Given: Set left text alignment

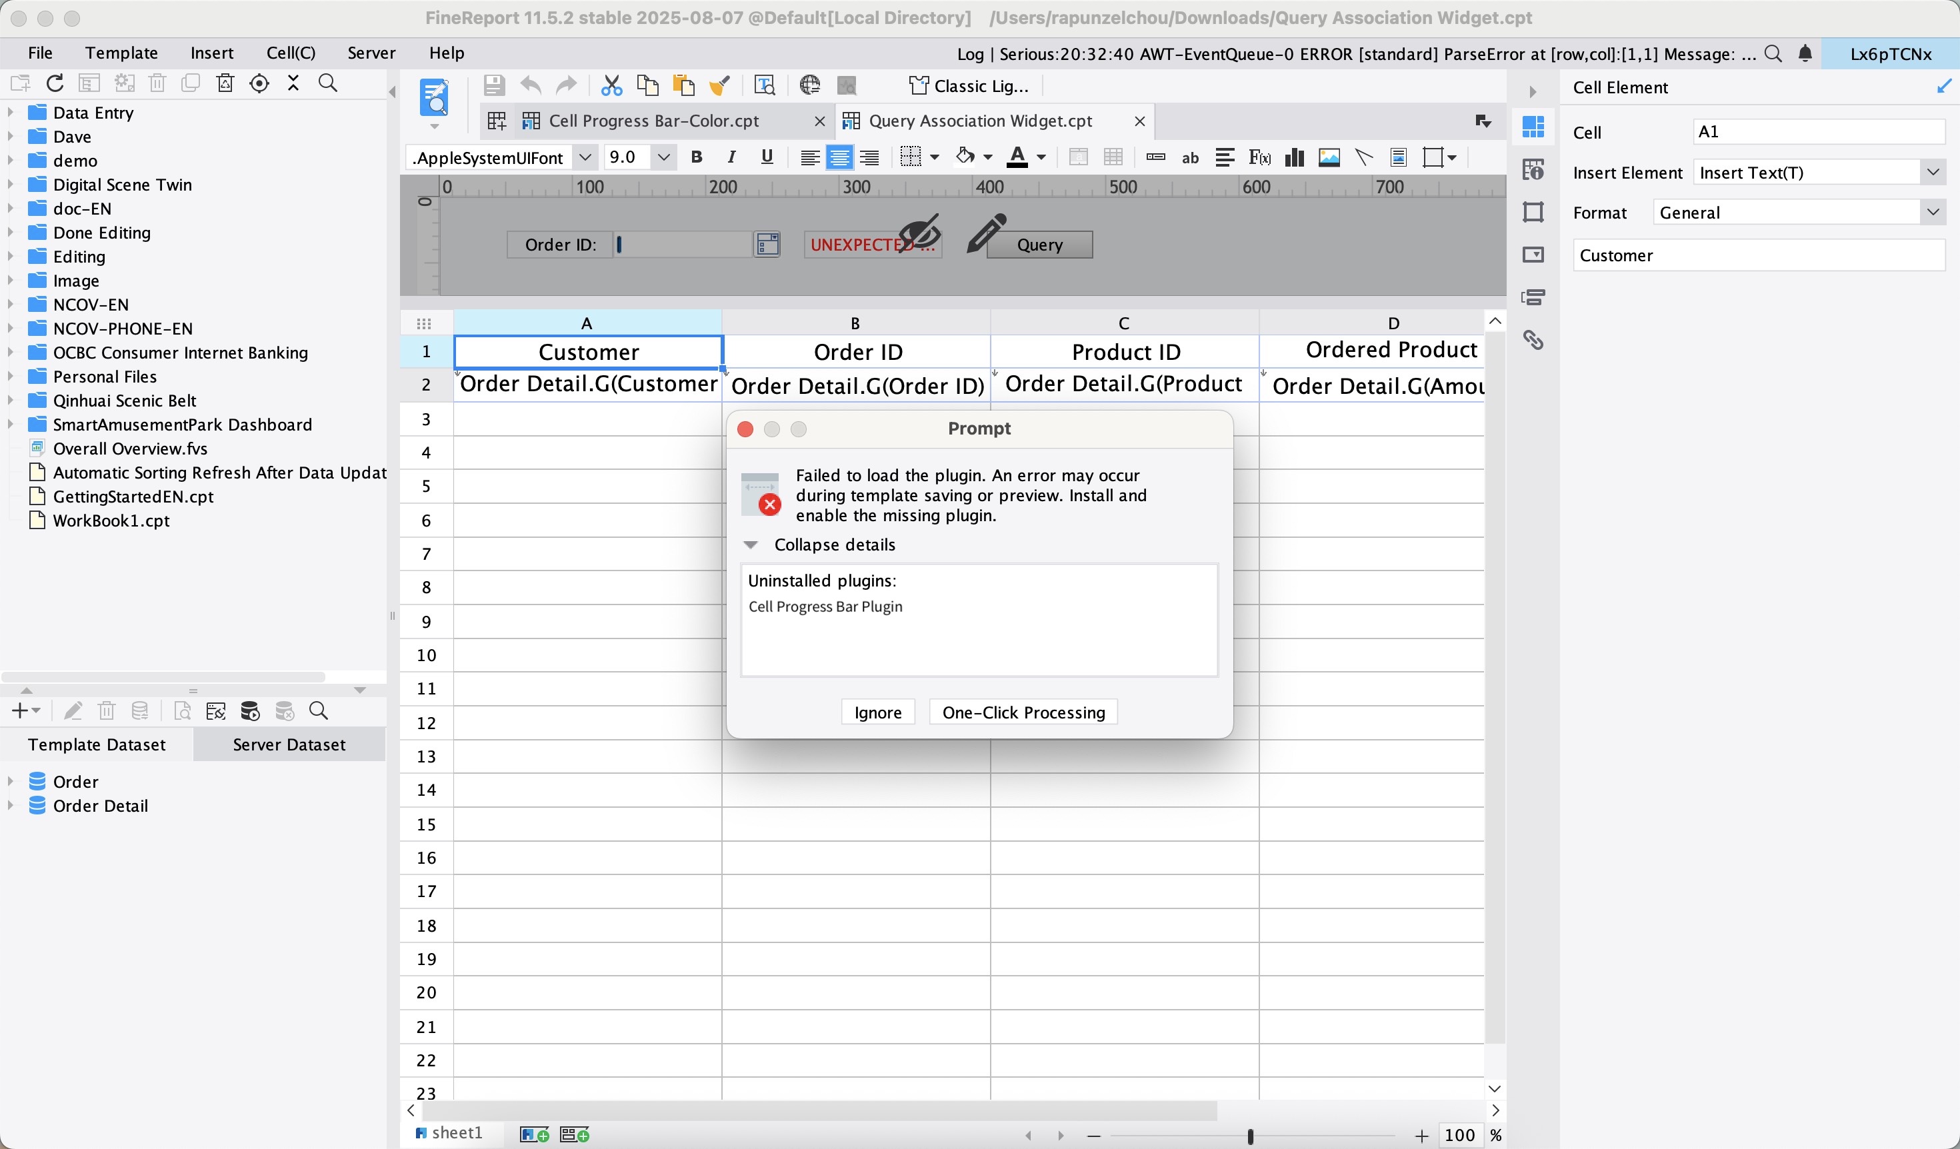Looking at the screenshot, I should click(809, 158).
